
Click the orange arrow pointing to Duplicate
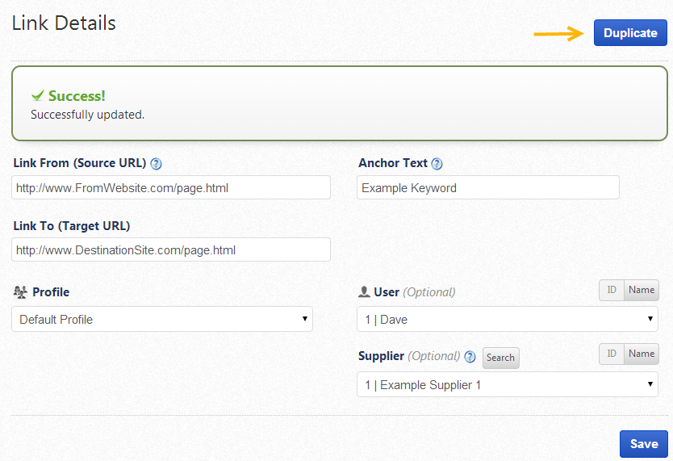click(559, 33)
